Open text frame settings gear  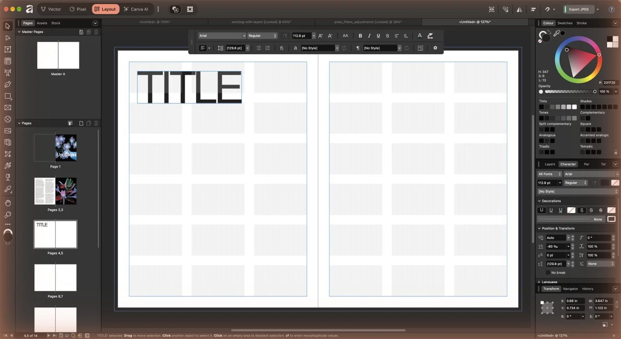(x=435, y=48)
